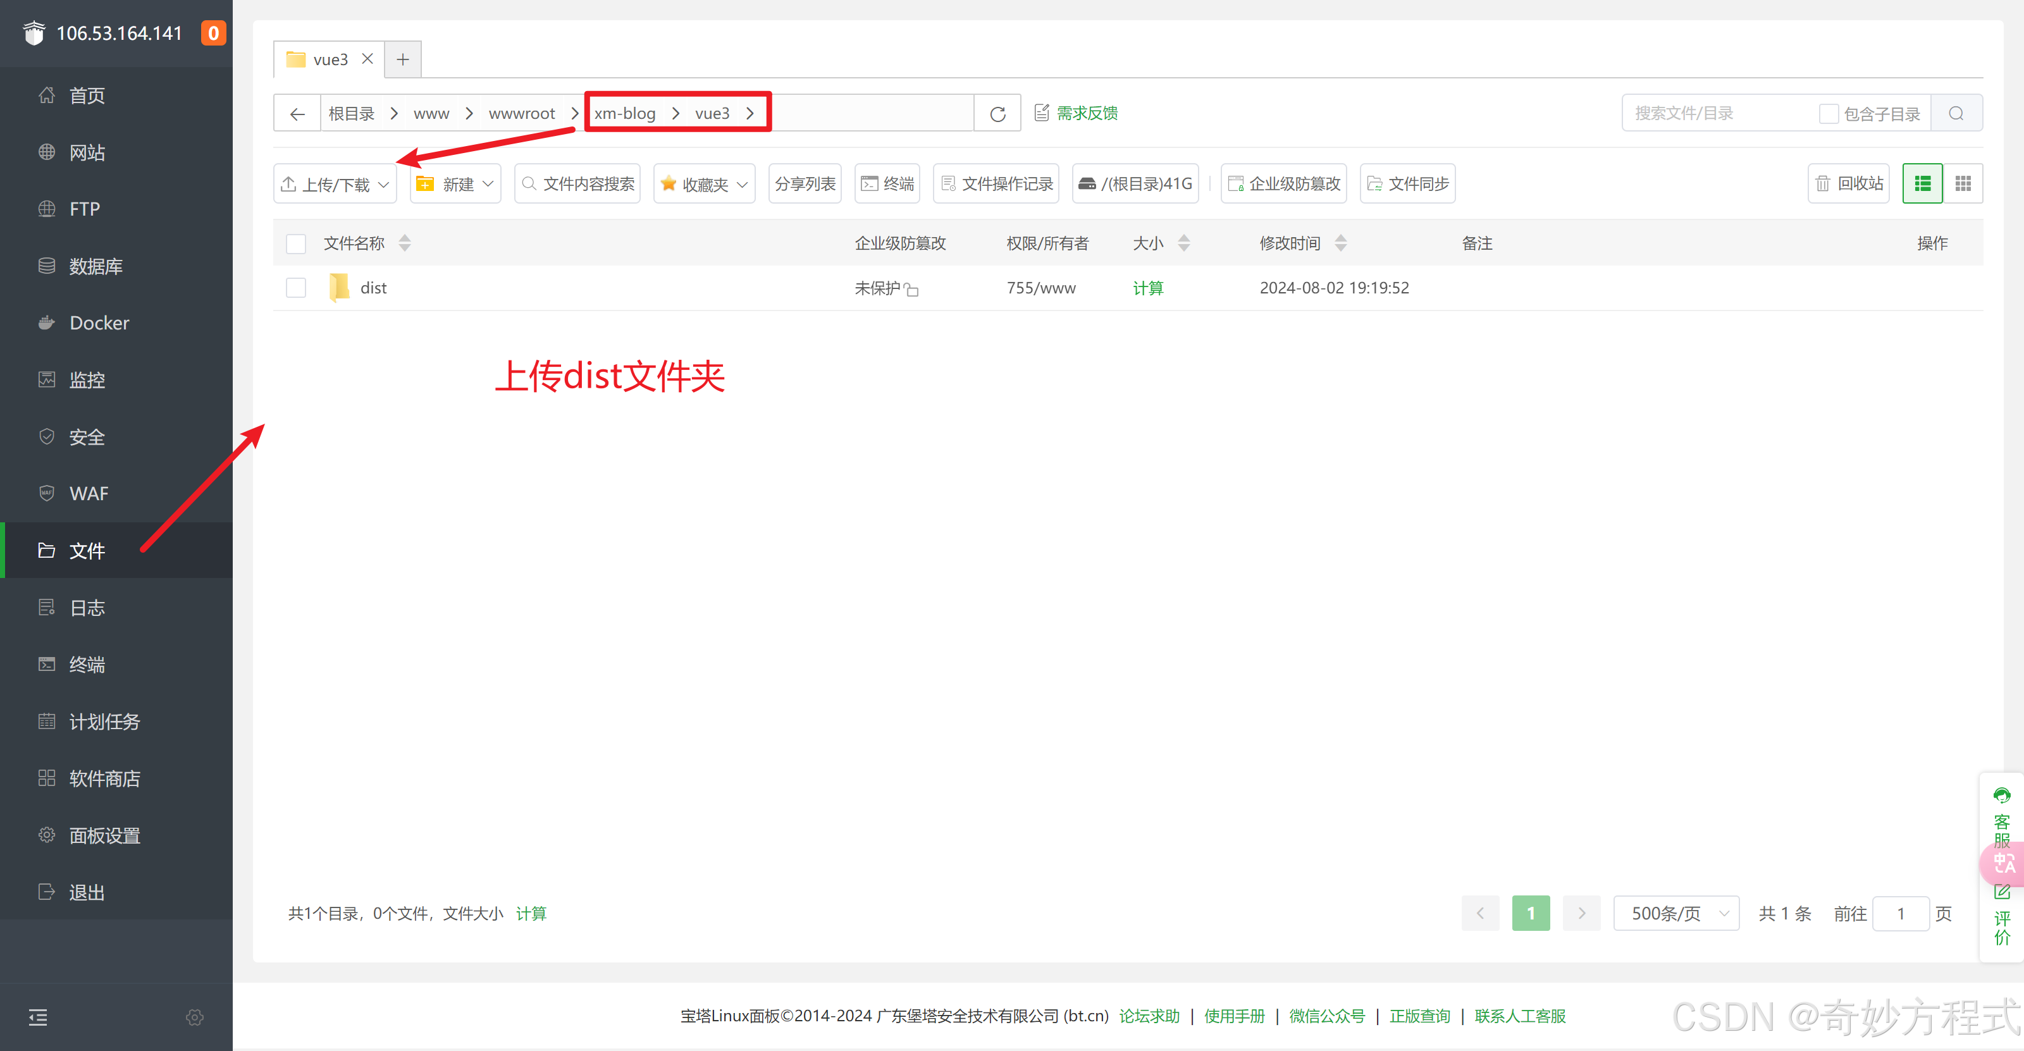Open 文件同步 sync button
Screen dimensions: 2024x1051
(x=1408, y=184)
